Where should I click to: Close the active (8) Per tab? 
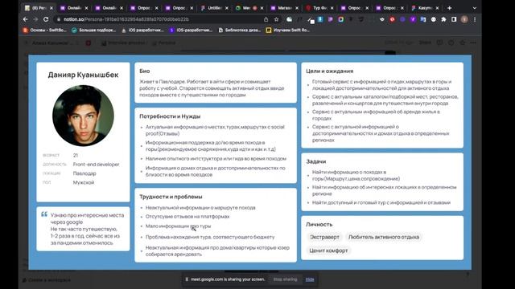51,8
